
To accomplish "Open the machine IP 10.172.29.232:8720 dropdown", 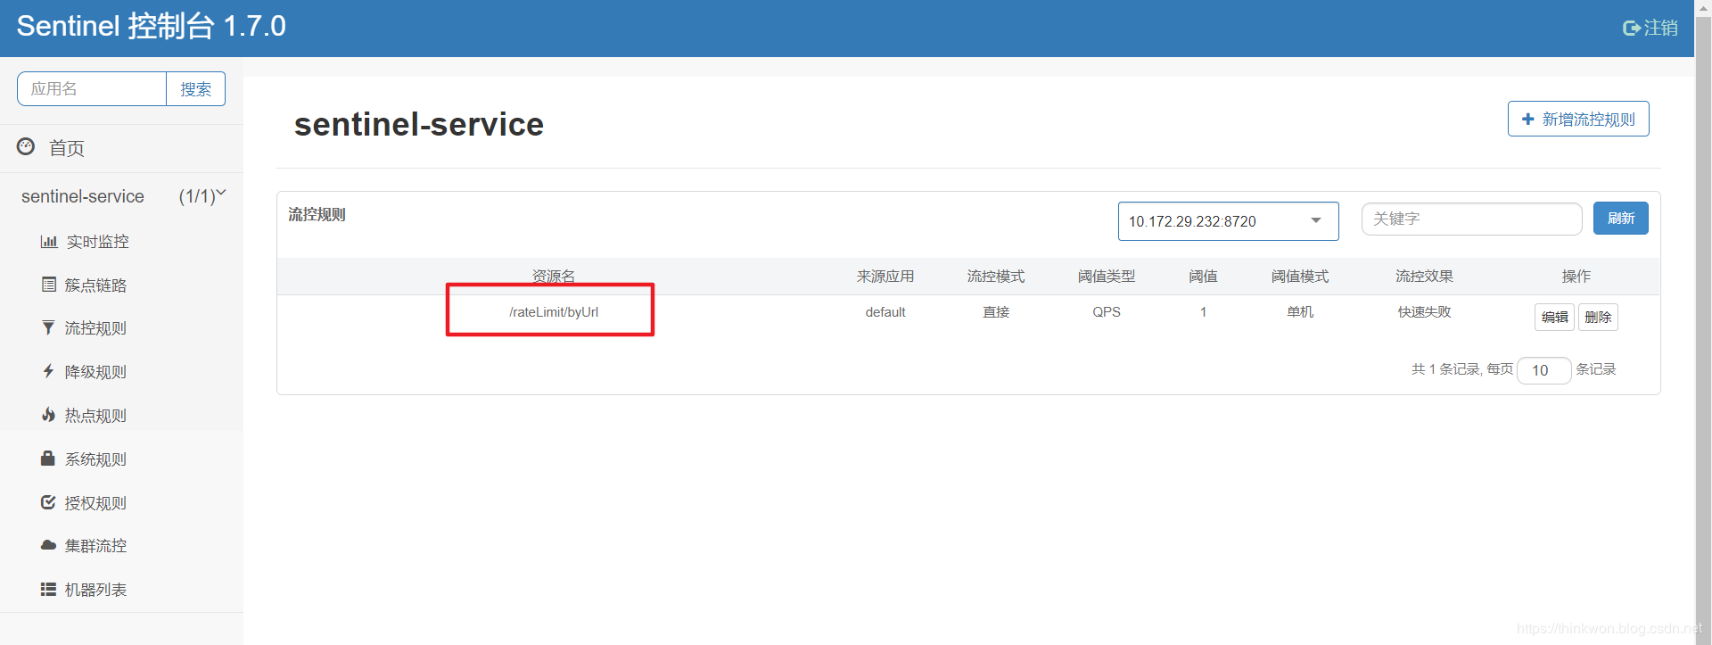I will [x=1228, y=221].
